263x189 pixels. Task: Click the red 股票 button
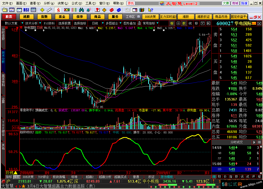pyautogui.click(x=9, y=16)
